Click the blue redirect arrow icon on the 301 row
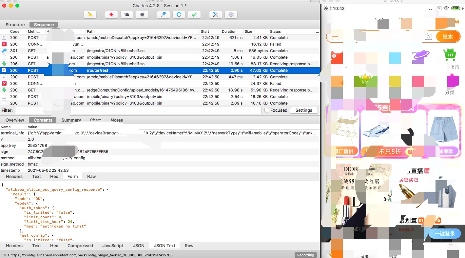465x258 pixels. pos(4,51)
